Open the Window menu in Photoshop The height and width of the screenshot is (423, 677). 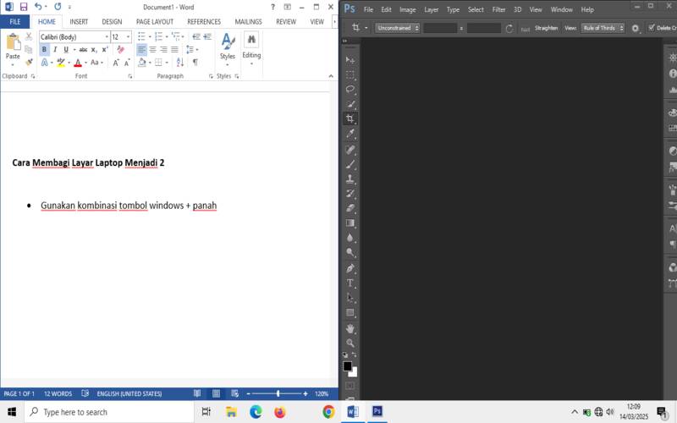pos(561,9)
